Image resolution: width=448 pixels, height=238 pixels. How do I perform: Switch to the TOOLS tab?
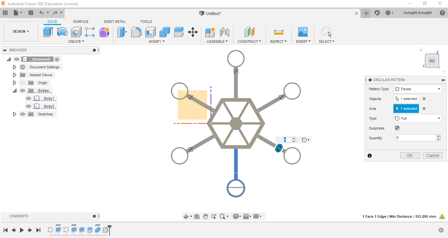click(146, 22)
